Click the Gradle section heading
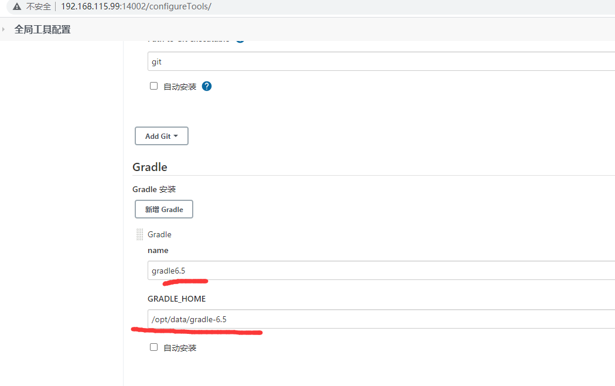Image resolution: width=615 pixels, height=386 pixels. [x=150, y=167]
